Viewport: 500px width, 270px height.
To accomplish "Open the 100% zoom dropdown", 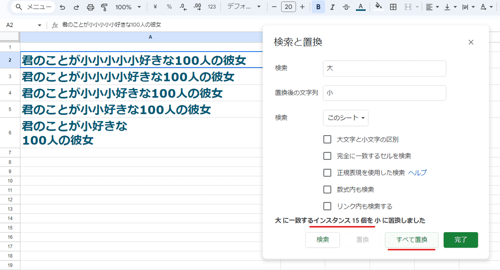I will [x=128, y=7].
